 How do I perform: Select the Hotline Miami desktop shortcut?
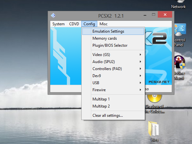tap(180, 68)
